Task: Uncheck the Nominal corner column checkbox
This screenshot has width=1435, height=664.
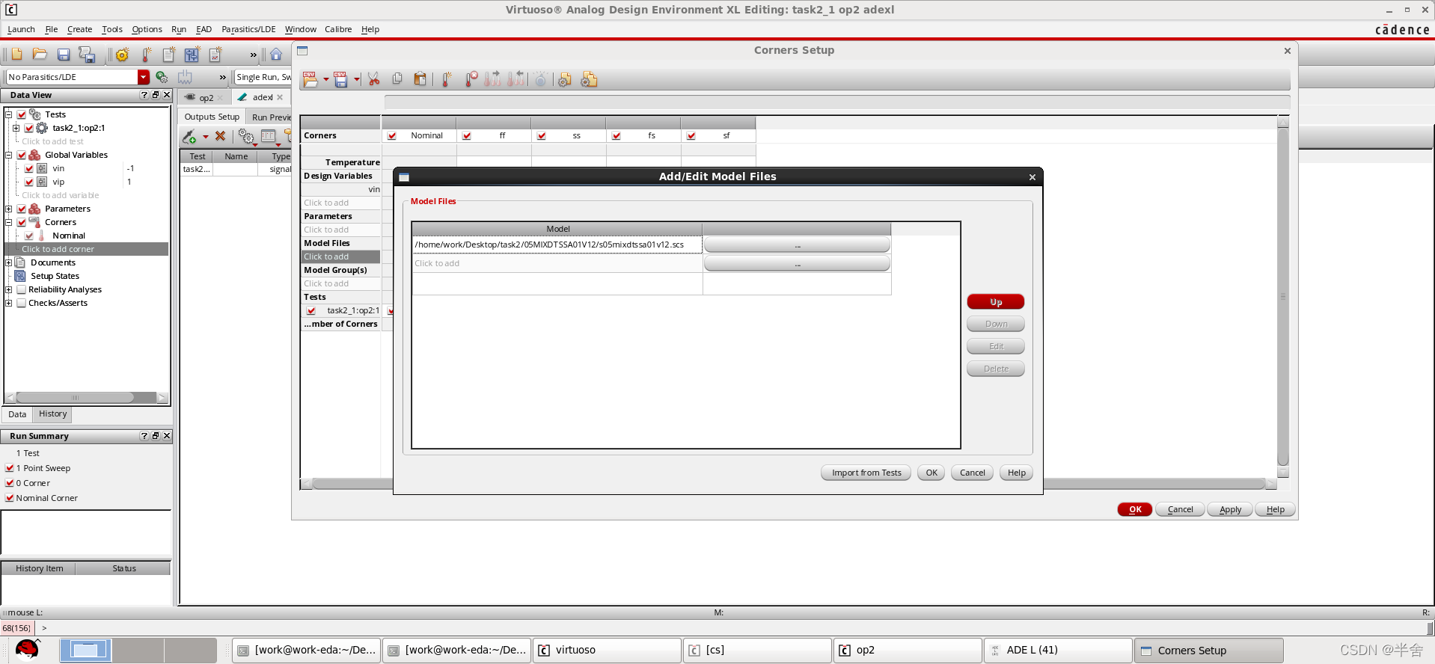Action: point(392,136)
